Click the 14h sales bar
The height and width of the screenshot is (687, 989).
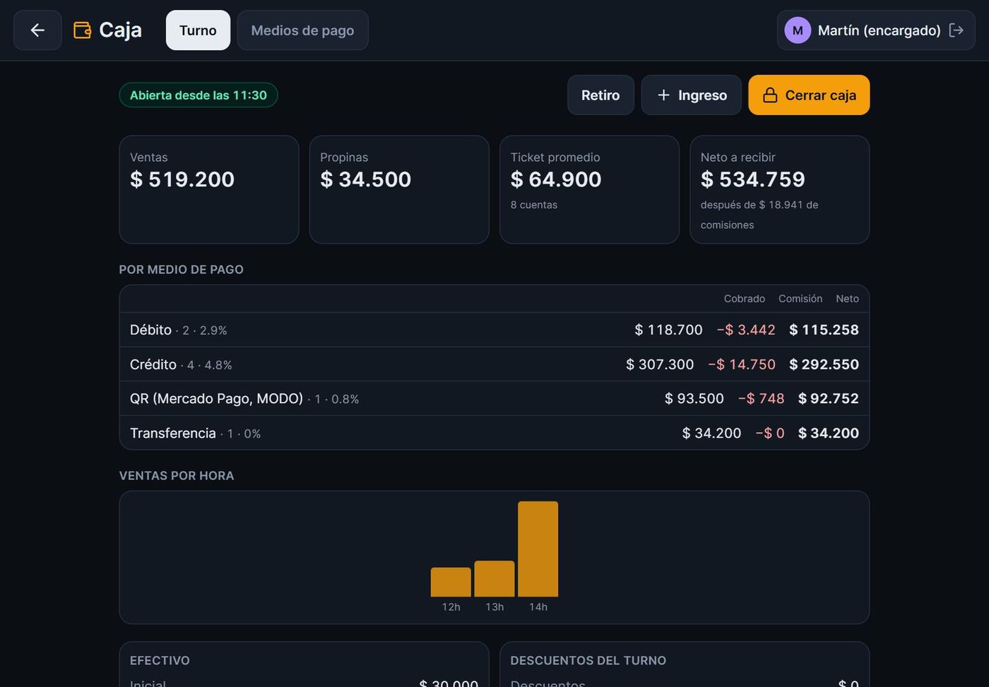pyautogui.click(x=538, y=549)
